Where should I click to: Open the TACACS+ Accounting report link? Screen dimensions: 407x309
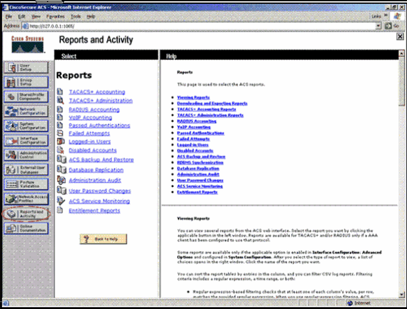pyautogui.click(x=96, y=92)
